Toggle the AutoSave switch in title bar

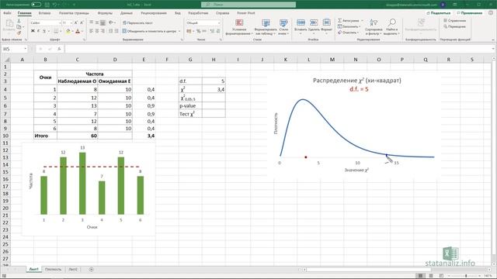tap(36, 5)
